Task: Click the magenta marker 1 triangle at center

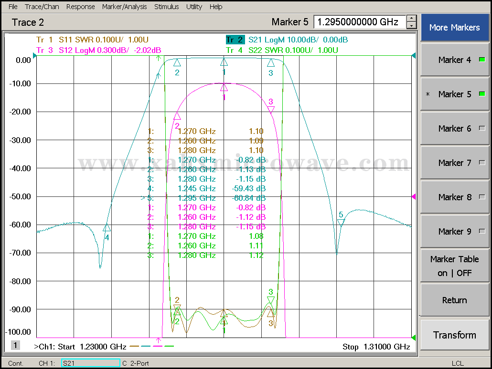Action: pyautogui.click(x=224, y=87)
